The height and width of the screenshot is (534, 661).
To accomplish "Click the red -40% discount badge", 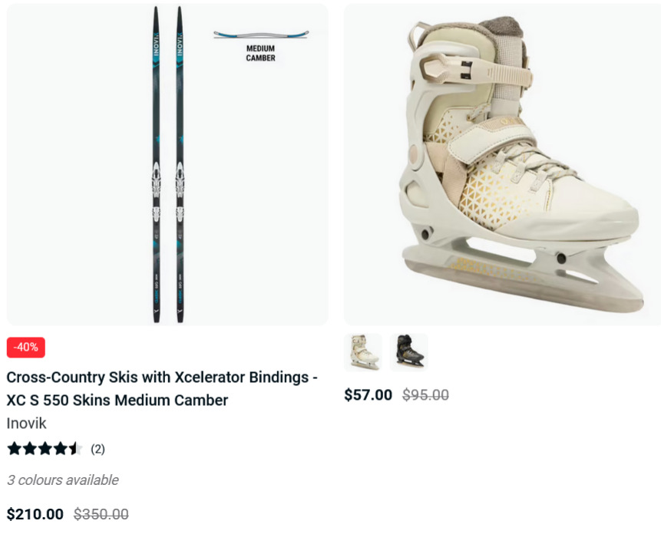I will tap(25, 348).
